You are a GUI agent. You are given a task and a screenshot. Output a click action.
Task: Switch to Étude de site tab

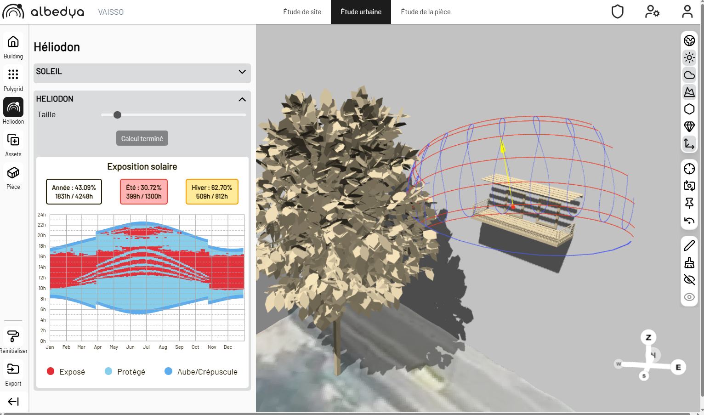(x=302, y=12)
